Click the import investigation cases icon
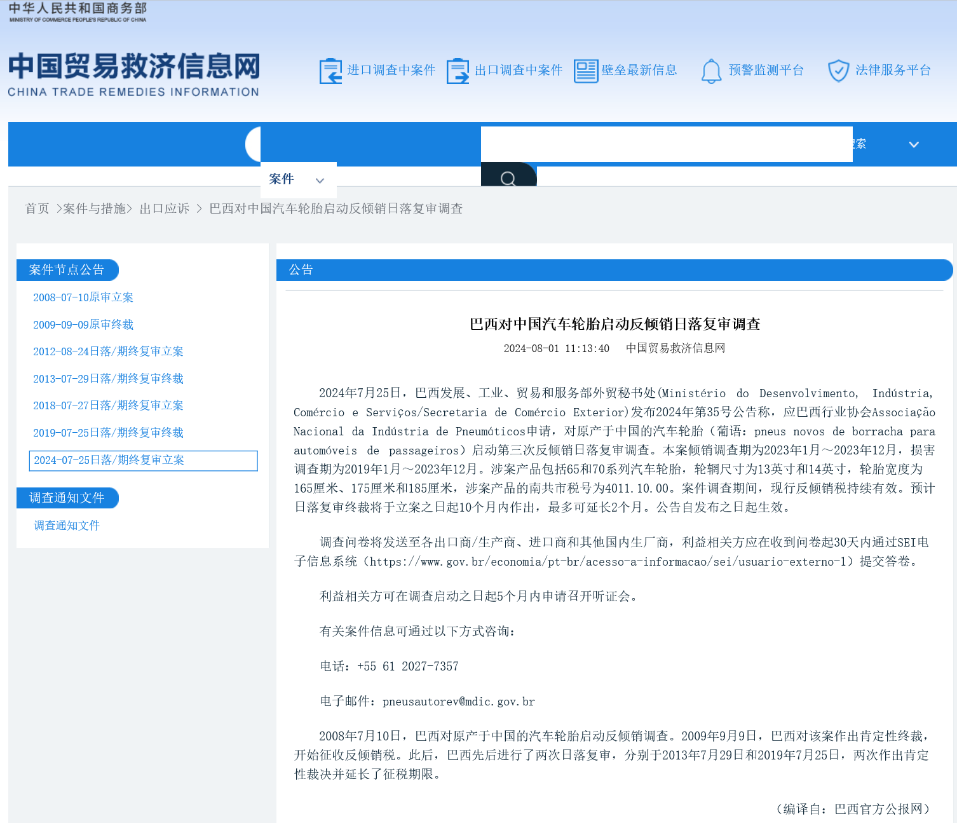Screen dimensions: 957x823 330,71
